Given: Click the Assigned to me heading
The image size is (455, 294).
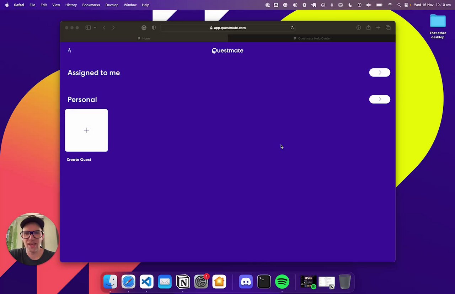Looking at the screenshot, I should click(93, 73).
